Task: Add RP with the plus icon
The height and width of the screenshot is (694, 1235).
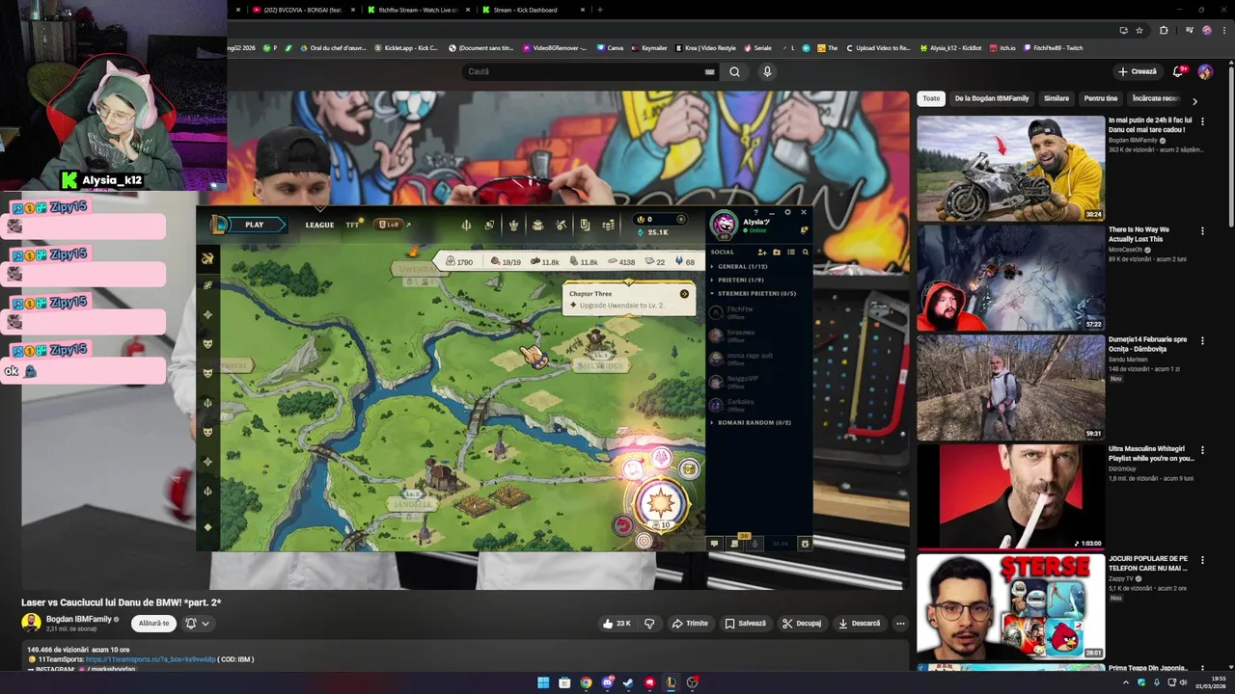Action: click(x=680, y=219)
